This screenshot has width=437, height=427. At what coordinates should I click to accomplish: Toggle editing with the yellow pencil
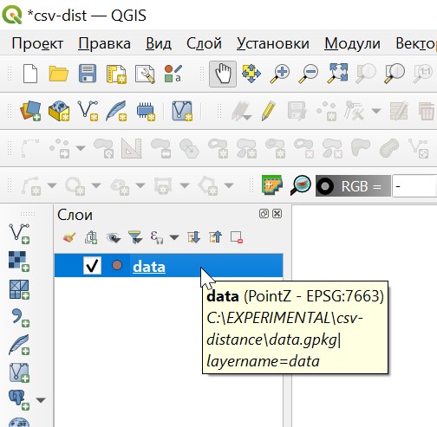[269, 111]
